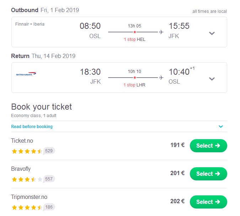Click Tripmonster.no star rating

tap(27, 207)
